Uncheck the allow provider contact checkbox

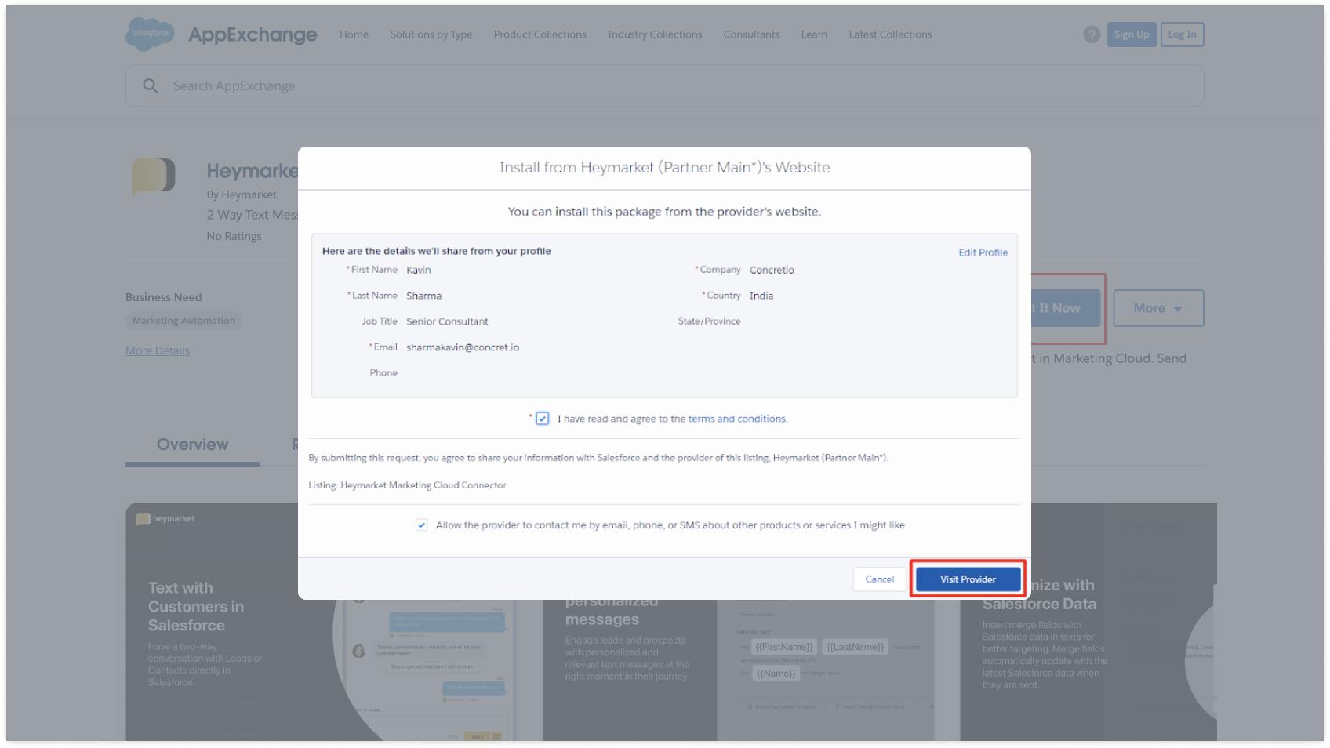[422, 525]
